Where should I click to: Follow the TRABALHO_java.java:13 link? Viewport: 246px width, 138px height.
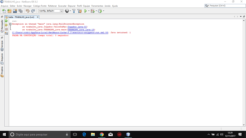81,30
